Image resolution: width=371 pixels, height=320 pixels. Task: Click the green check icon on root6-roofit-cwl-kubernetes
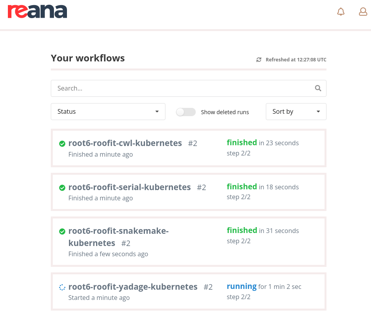(62, 144)
